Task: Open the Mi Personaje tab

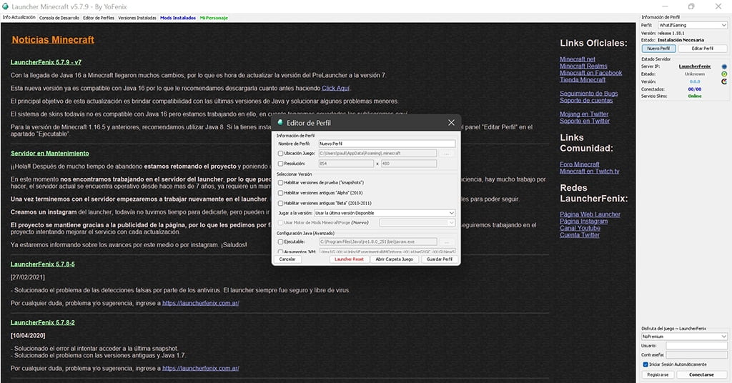Action: click(214, 18)
